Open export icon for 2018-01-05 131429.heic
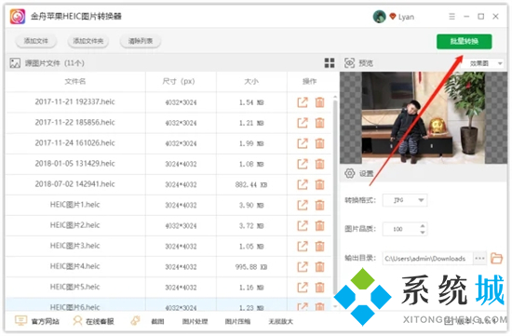 [x=303, y=164]
